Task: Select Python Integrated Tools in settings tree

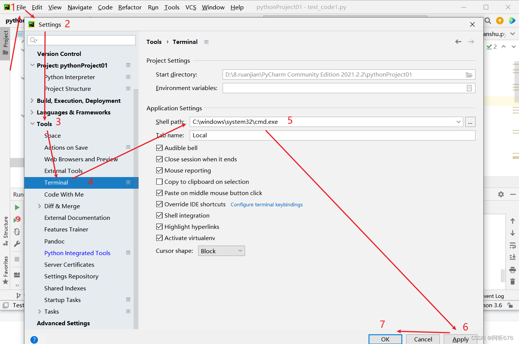Action: tap(77, 253)
